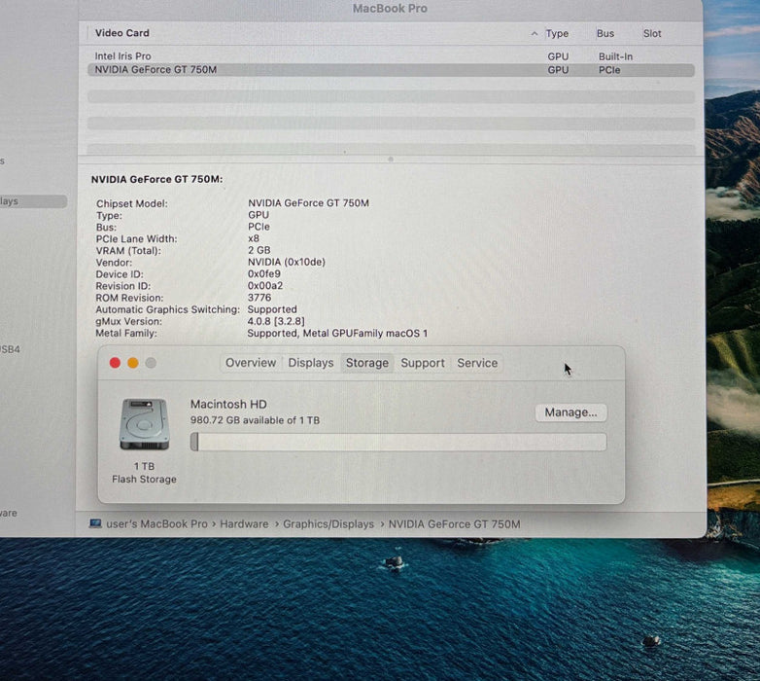Click the grey zoom button of About This Mac
Viewport: 760px width, 681px height.
pos(151,363)
